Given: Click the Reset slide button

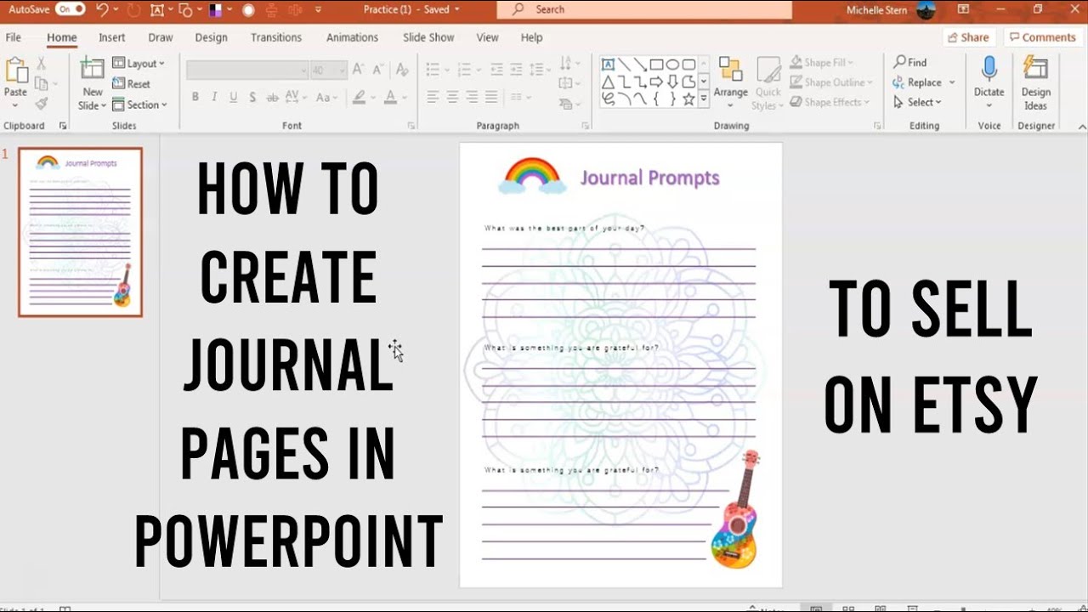Looking at the screenshot, I should tap(132, 83).
